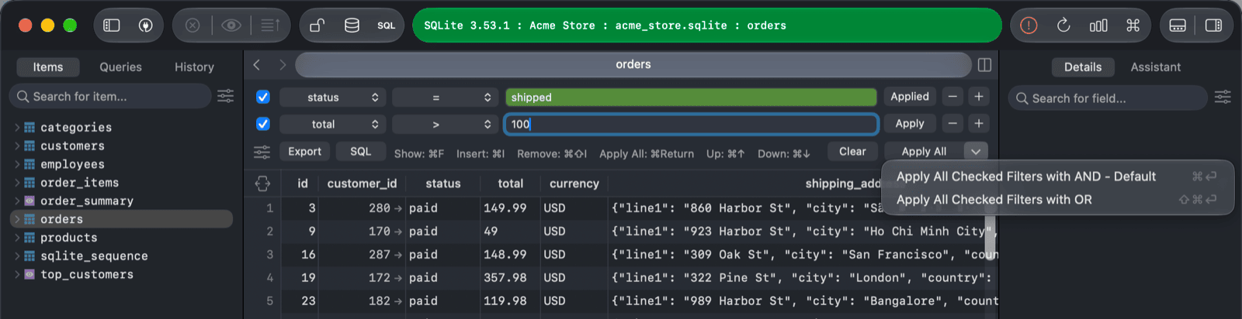Select the order_summary view

87,201
